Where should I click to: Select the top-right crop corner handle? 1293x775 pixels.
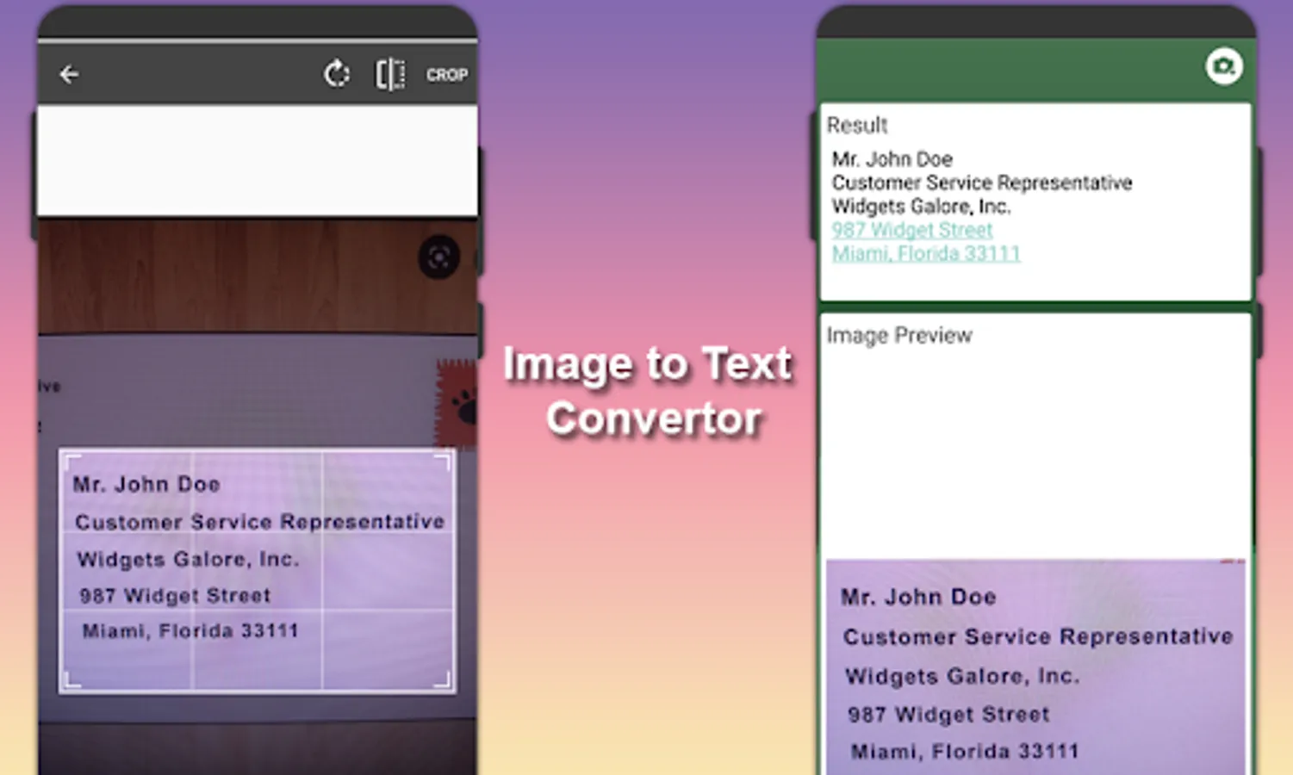pyautogui.click(x=442, y=462)
